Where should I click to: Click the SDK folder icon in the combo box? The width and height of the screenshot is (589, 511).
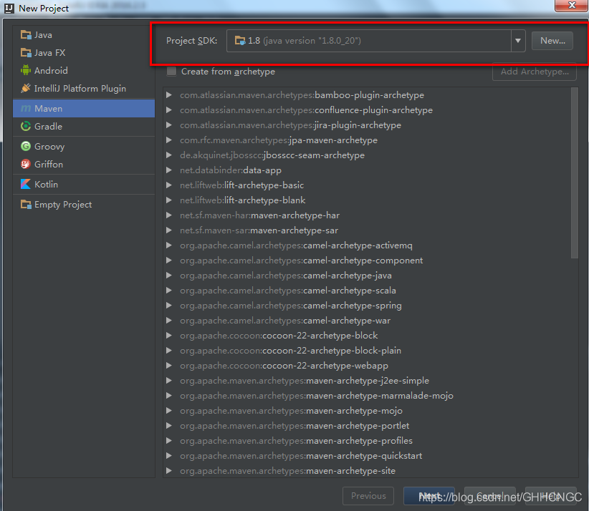click(x=239, y=41)
